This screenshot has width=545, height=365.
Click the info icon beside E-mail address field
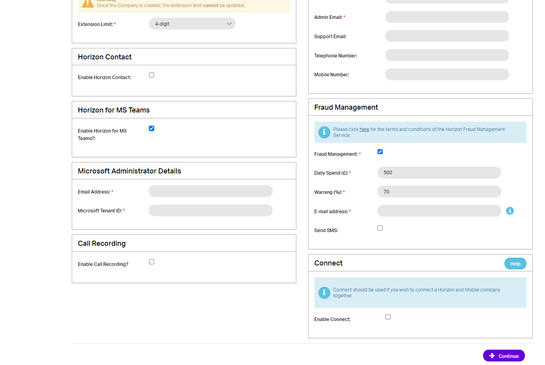click(x=510, y=211)
